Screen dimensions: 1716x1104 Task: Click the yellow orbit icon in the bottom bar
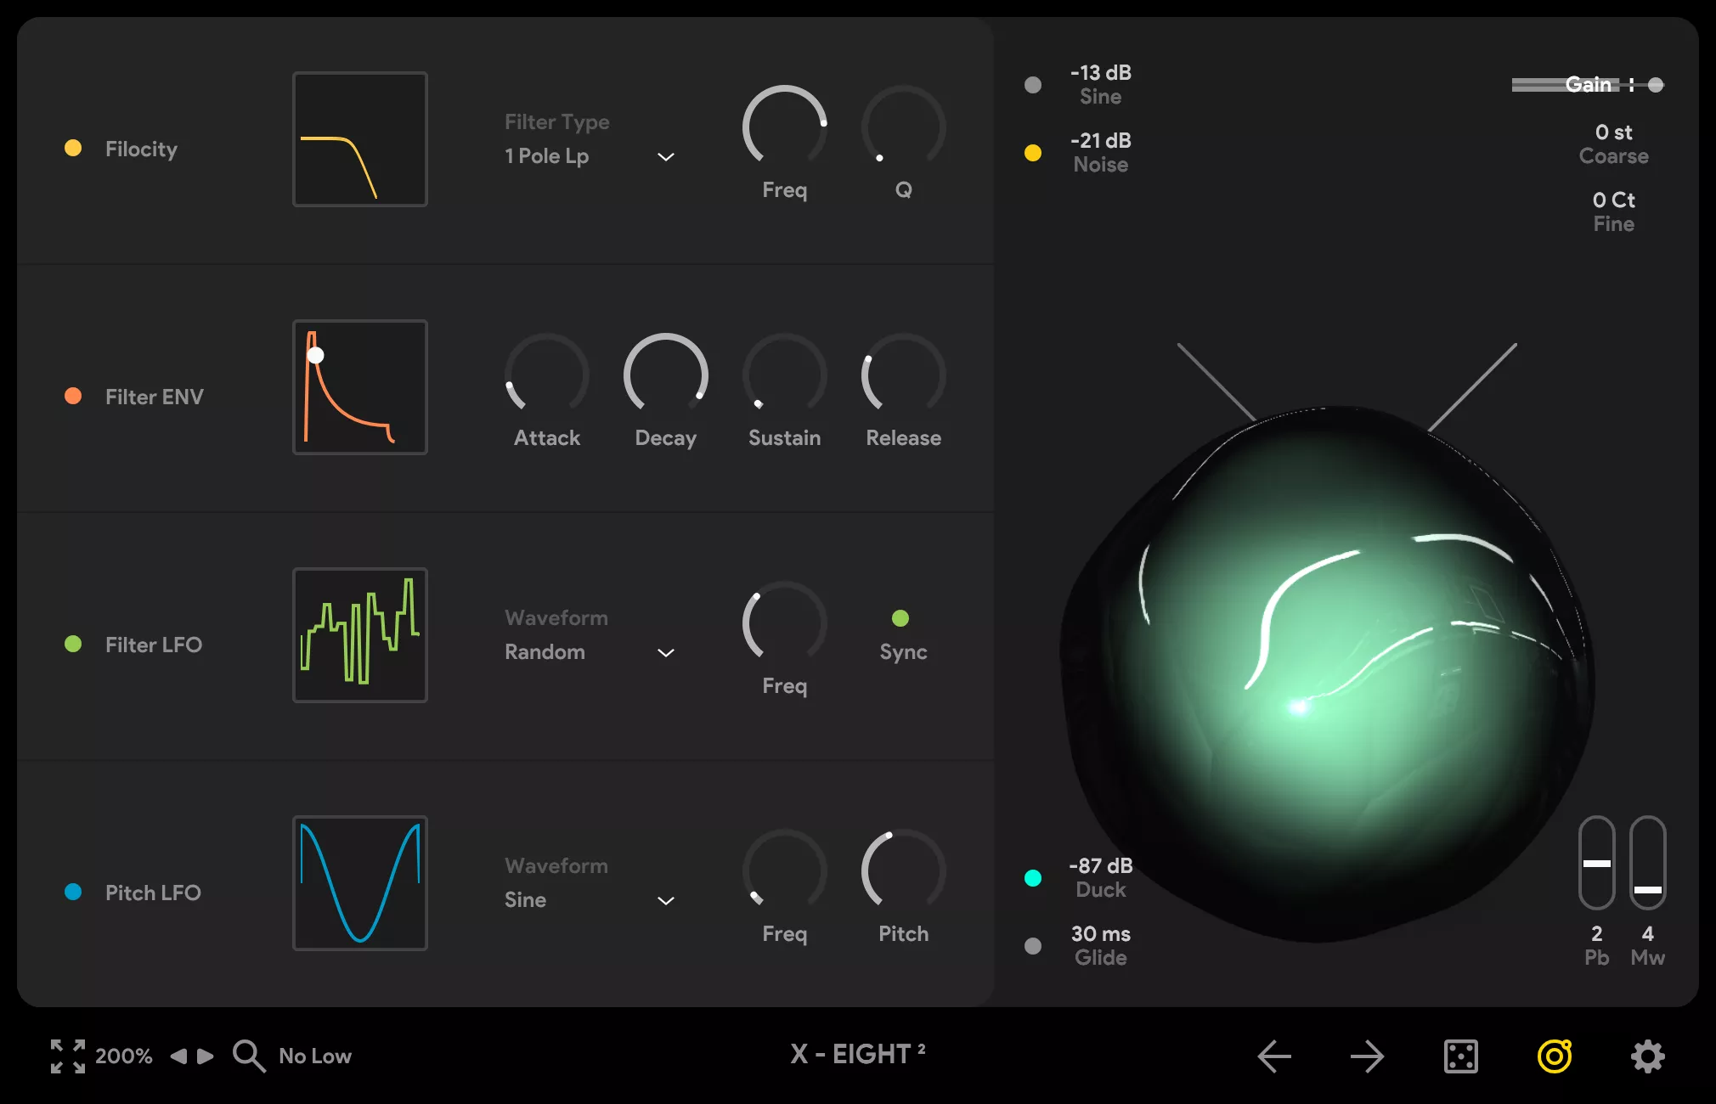(1555, 1056)
